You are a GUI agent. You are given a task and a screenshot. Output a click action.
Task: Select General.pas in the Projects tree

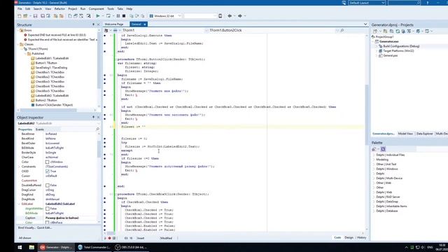(x=391, y=55)
